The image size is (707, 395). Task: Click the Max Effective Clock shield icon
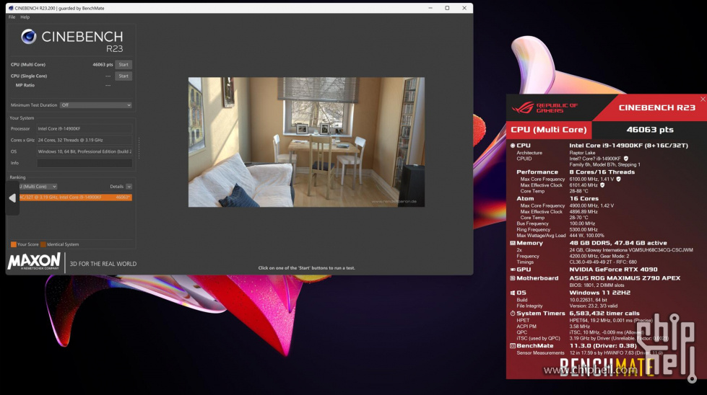(602, 185)
